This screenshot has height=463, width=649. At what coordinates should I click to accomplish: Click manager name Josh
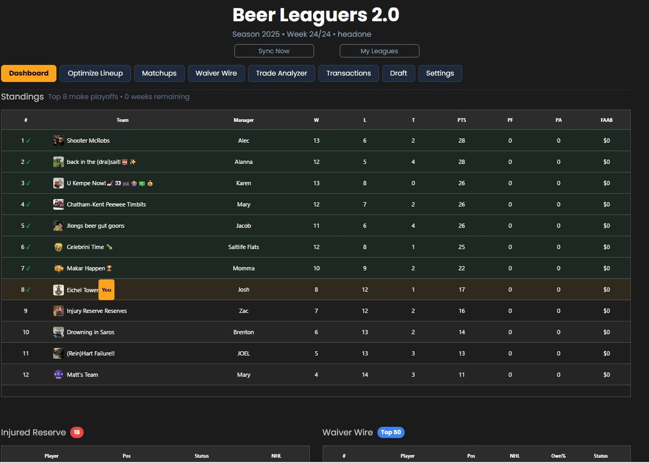pos(244,290)
